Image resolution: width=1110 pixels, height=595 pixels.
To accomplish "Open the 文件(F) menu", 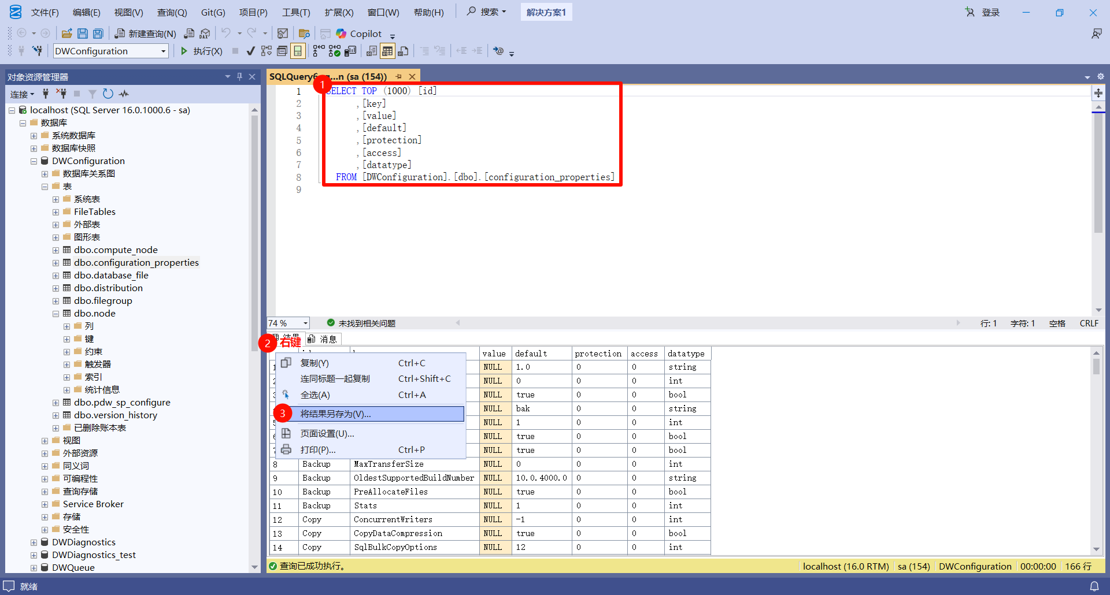I will [45, 12].
